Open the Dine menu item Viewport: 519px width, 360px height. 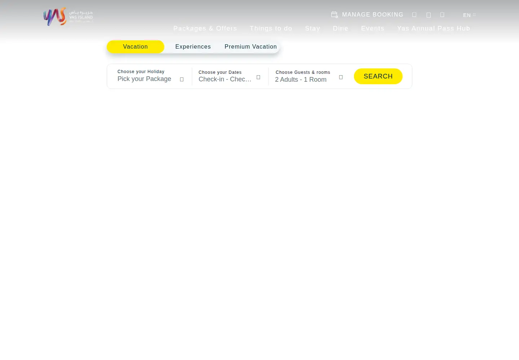pos(341,28)
